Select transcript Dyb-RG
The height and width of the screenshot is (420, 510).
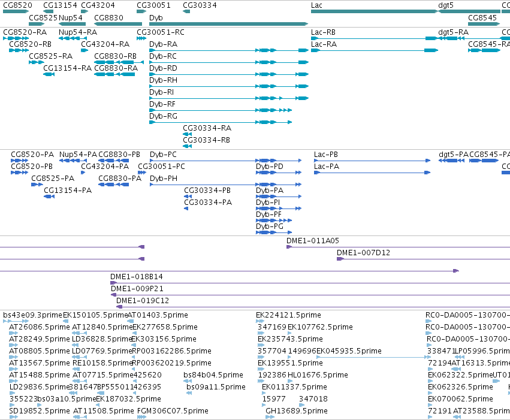(163, 116)
